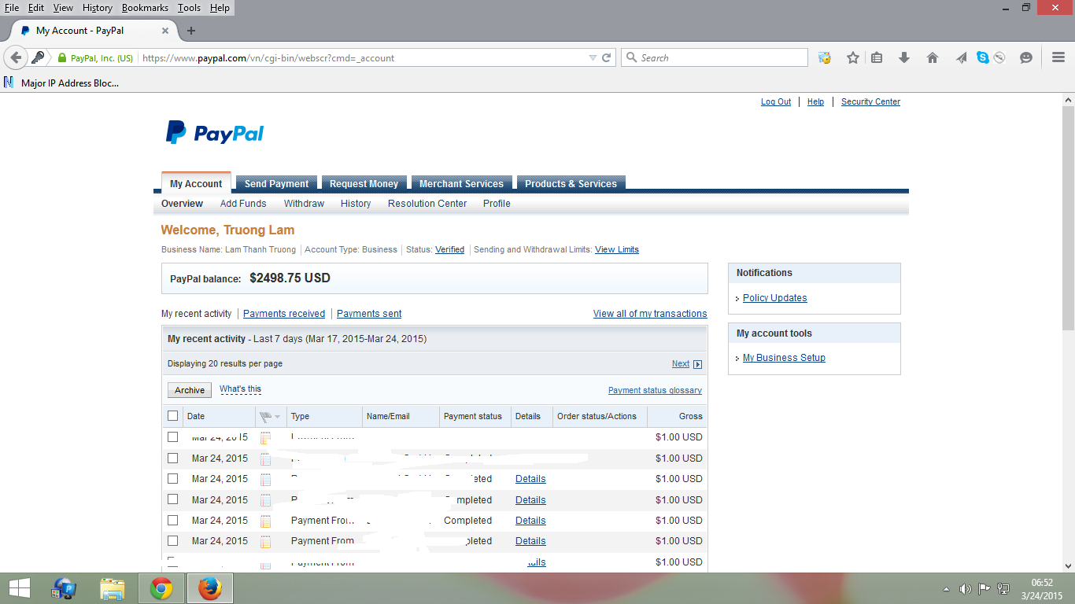Open the Products & Services tab
Viewport: 1075px width, 604px height.
coord(571,183)
